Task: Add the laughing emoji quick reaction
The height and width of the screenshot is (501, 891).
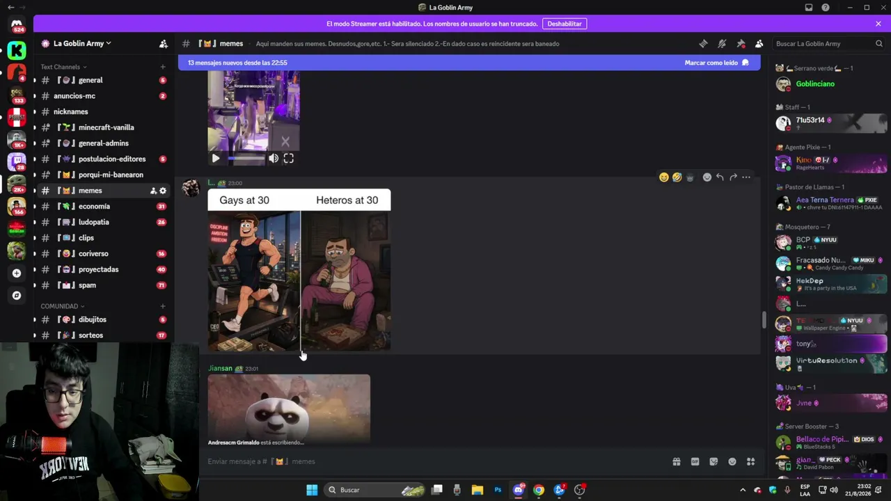Action: (x=664, y=177)
